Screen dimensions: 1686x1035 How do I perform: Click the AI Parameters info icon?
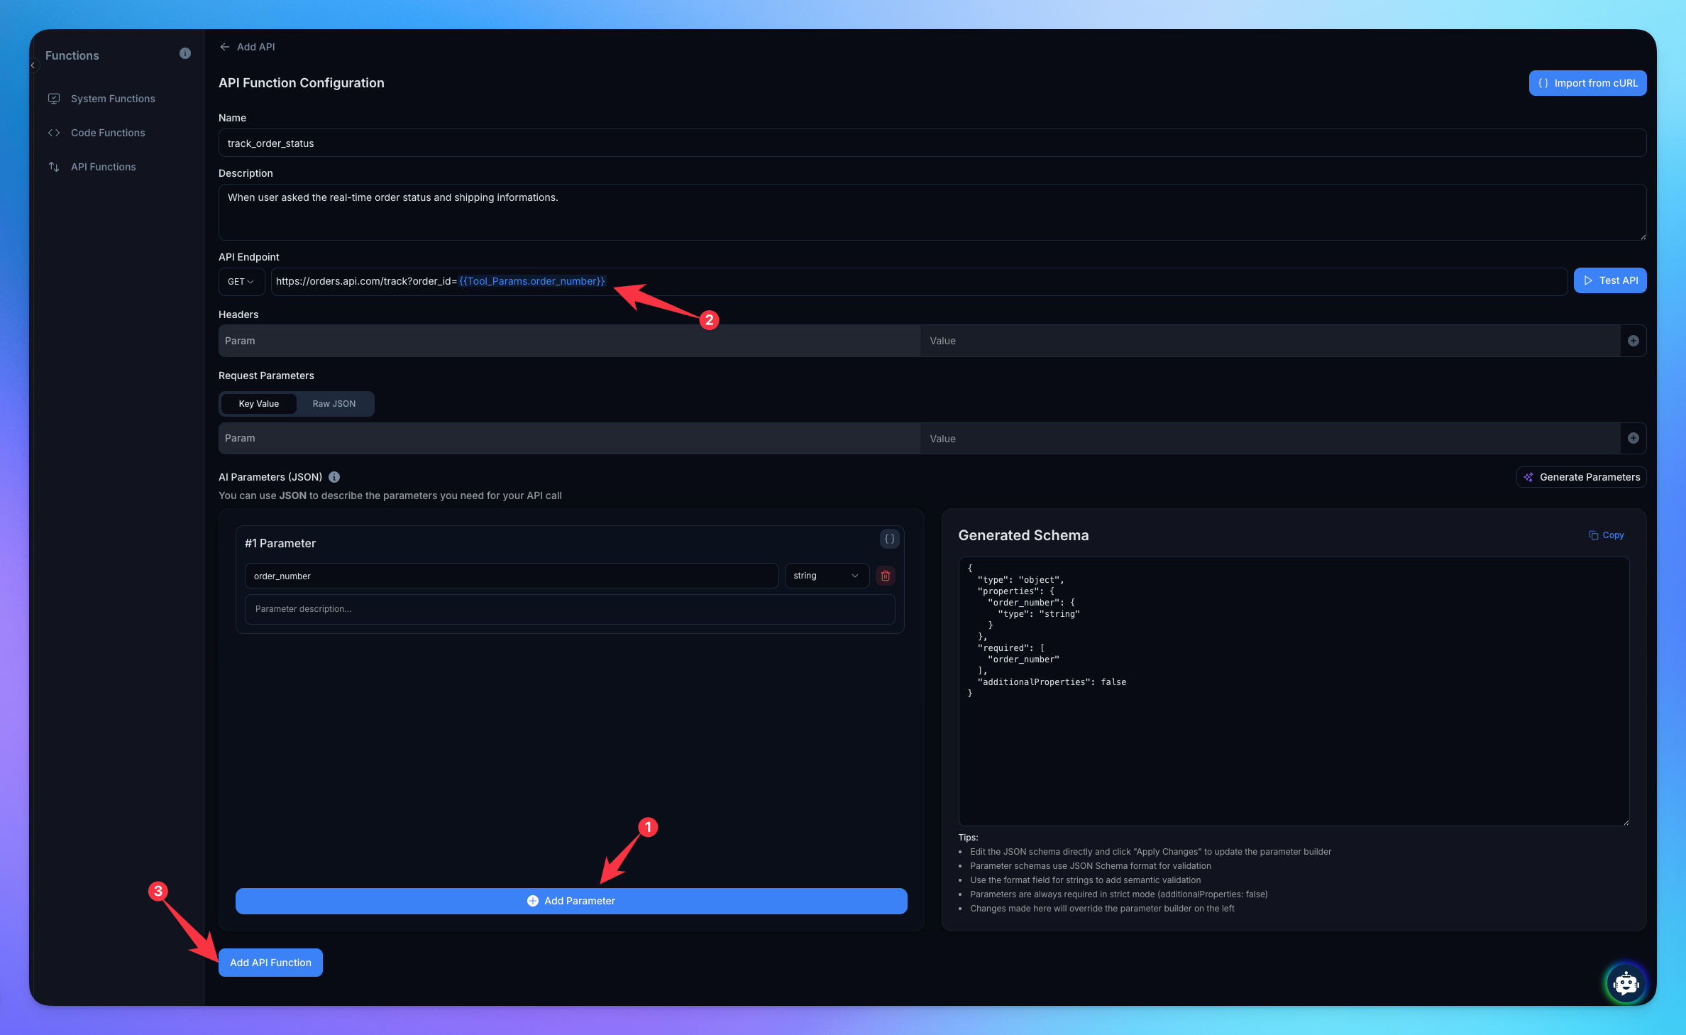(334, 477)
